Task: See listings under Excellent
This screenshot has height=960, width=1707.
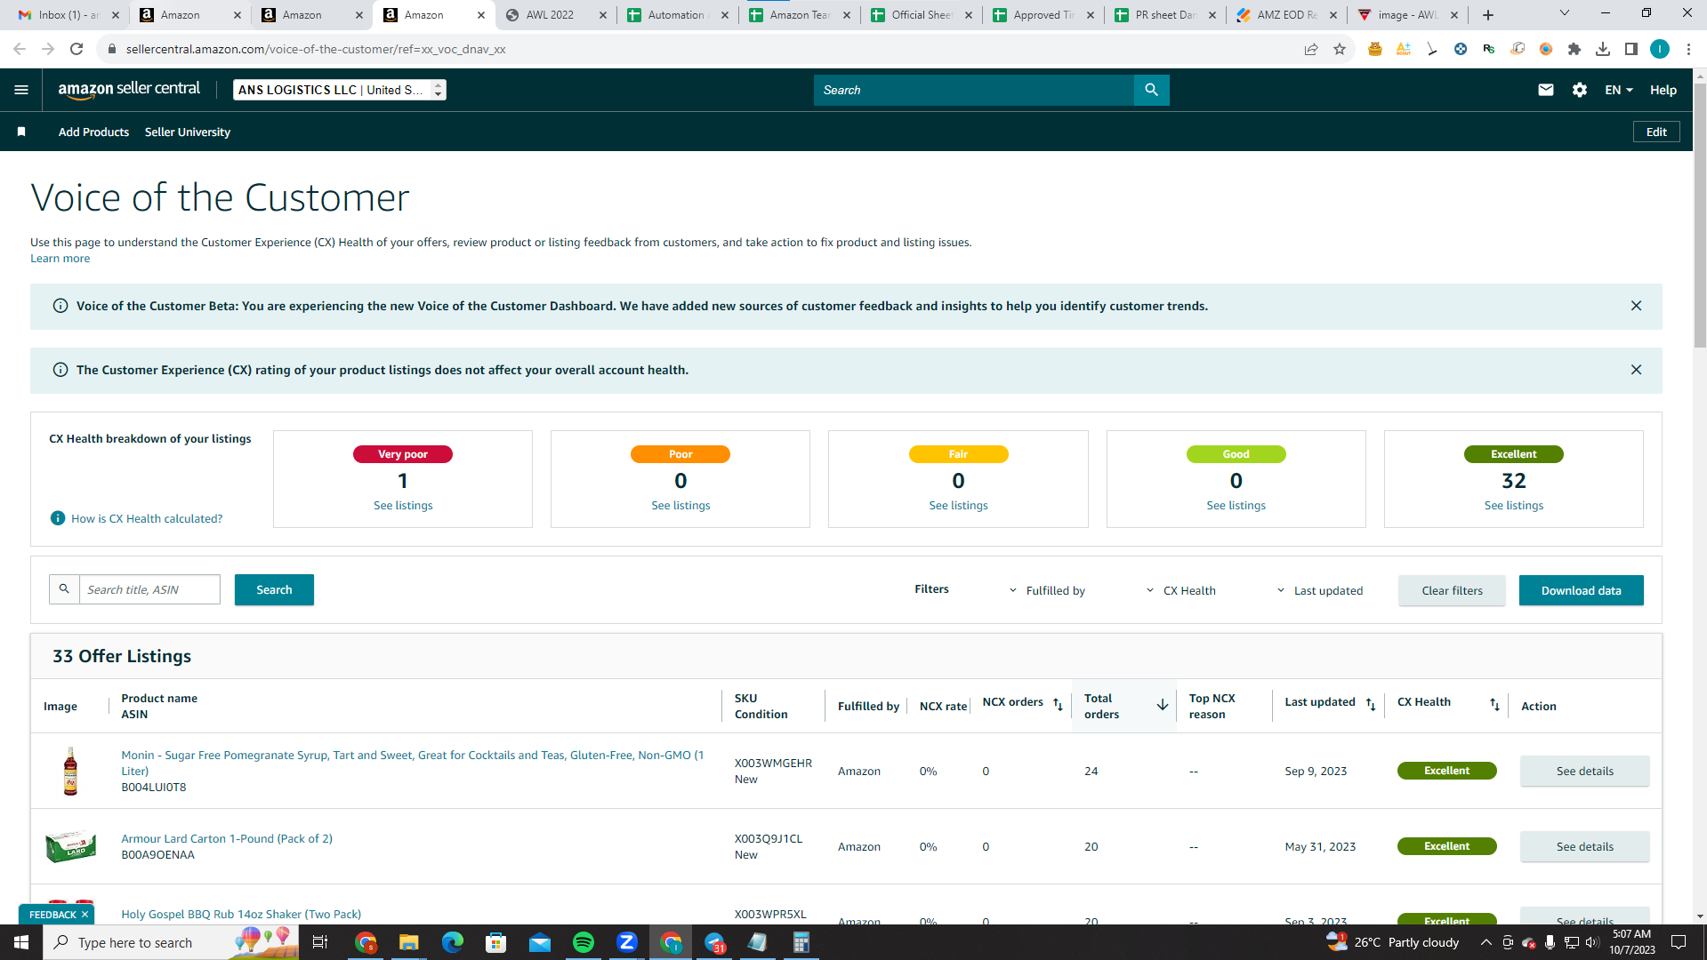Action: [x=1513, y=505]
